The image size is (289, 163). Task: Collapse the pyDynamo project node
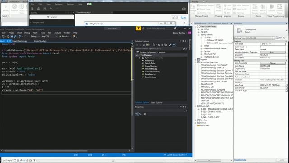coord(137,55)
